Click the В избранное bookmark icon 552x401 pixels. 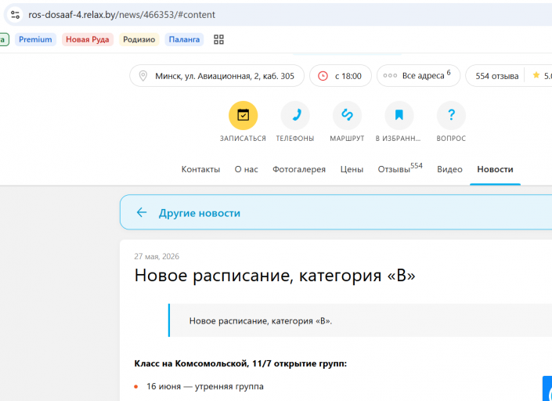click(x=399, y=115)
